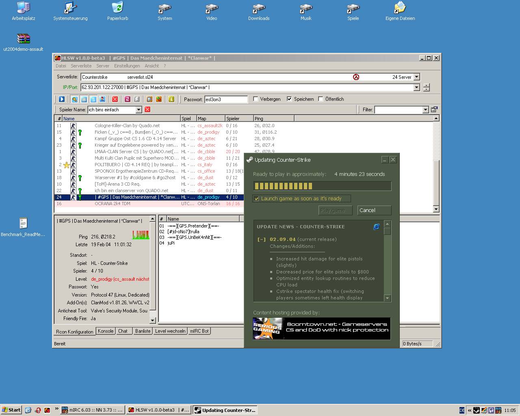Viewport: 520px width, 416px height.
Task: Enable the Öffentlich checkbox
Action: pos(321,99)
